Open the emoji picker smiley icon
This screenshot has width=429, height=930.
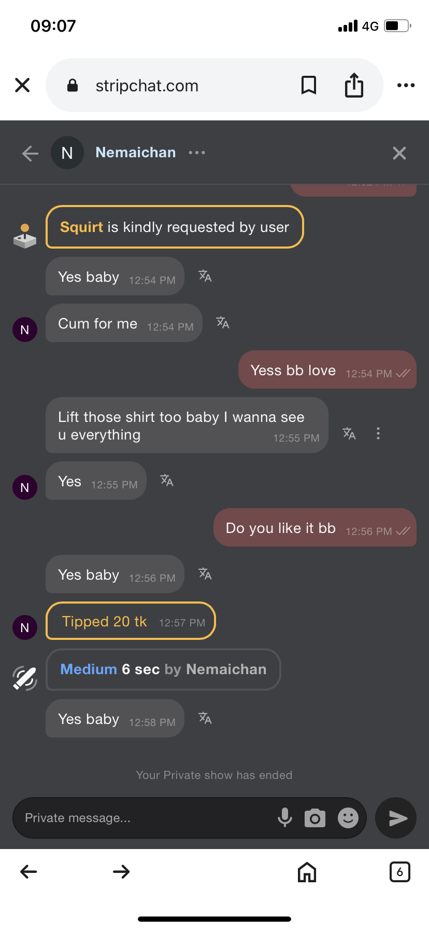[x=348, y=818]
